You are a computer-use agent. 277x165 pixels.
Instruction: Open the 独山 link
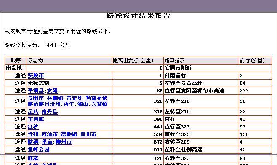[83, 104]
